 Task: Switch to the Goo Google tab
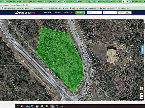click(x=46, y=1)
